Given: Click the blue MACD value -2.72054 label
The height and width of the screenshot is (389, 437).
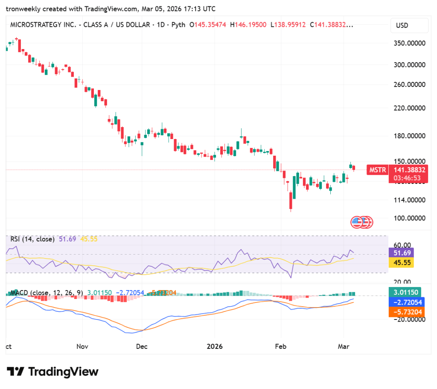Looking at the screenshot, I should click(x=406, y=302).
